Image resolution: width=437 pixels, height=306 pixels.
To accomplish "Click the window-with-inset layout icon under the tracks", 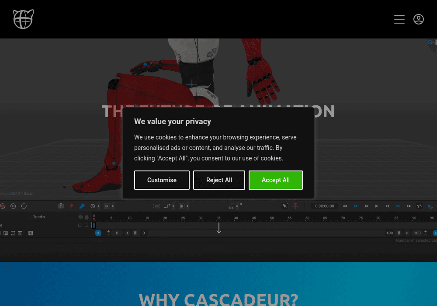I will pyautogui.click(x=6, y=233).
